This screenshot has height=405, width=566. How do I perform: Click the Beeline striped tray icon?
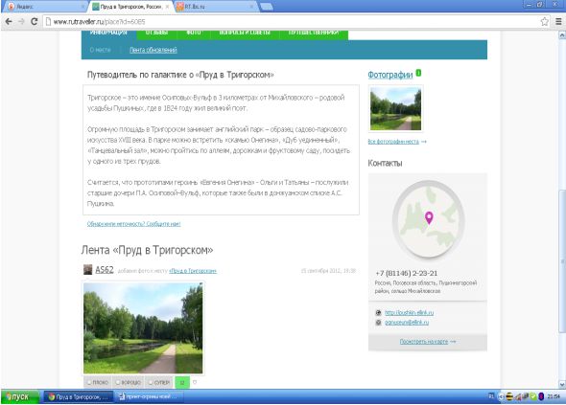(x=509, y=397)
